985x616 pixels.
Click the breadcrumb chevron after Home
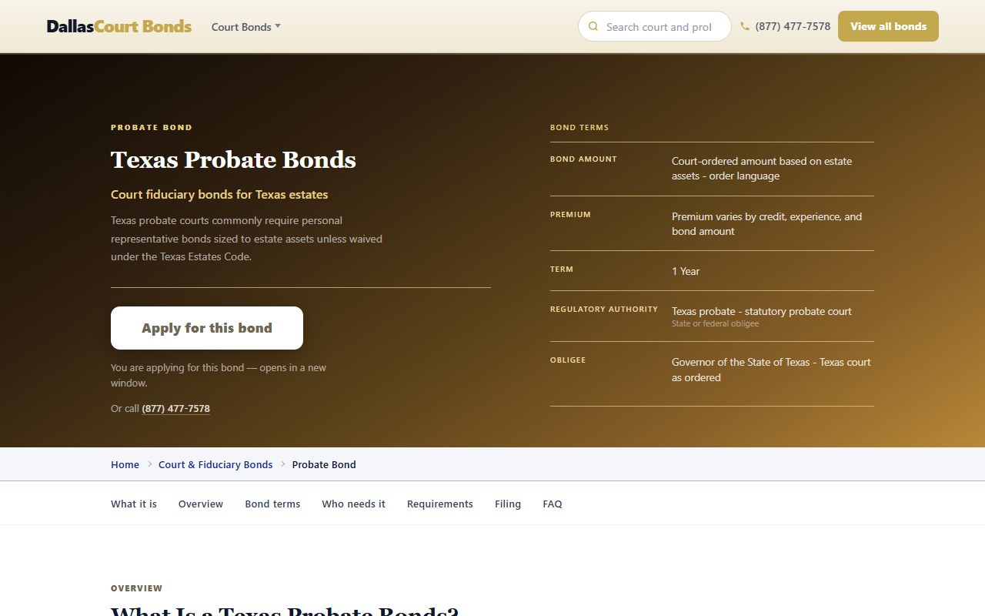150,464
